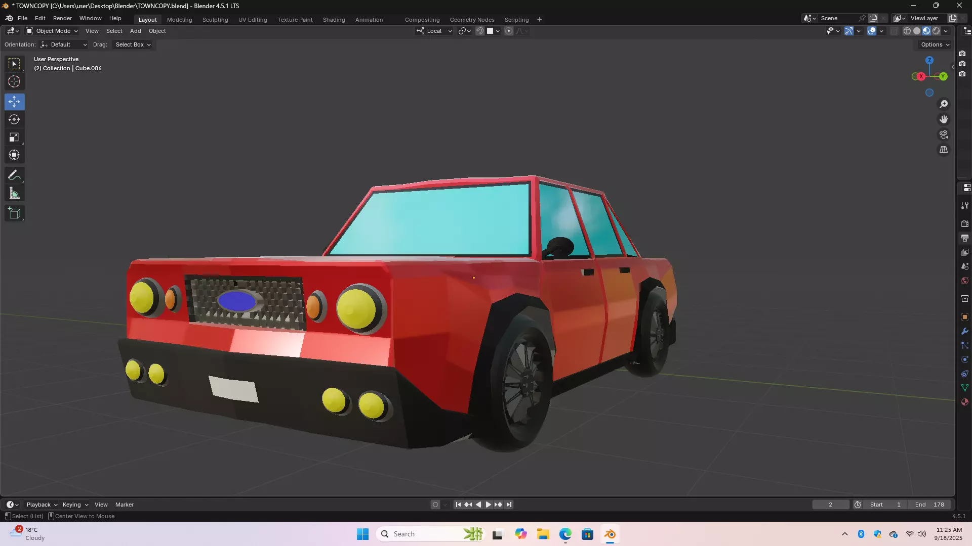This screenshot has height=546, width=972.
Task: Expand the Orientation Default dropdown
Action: point(64,44)
